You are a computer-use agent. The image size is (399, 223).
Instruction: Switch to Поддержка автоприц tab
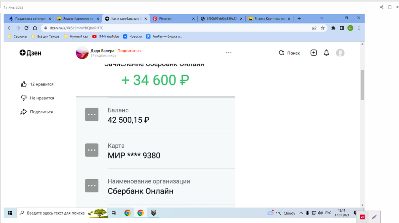pyautogui.click(x=31, y=19)
